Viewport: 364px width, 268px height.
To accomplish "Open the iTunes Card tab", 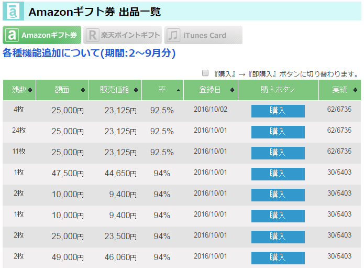I will [x=203, y=35].
